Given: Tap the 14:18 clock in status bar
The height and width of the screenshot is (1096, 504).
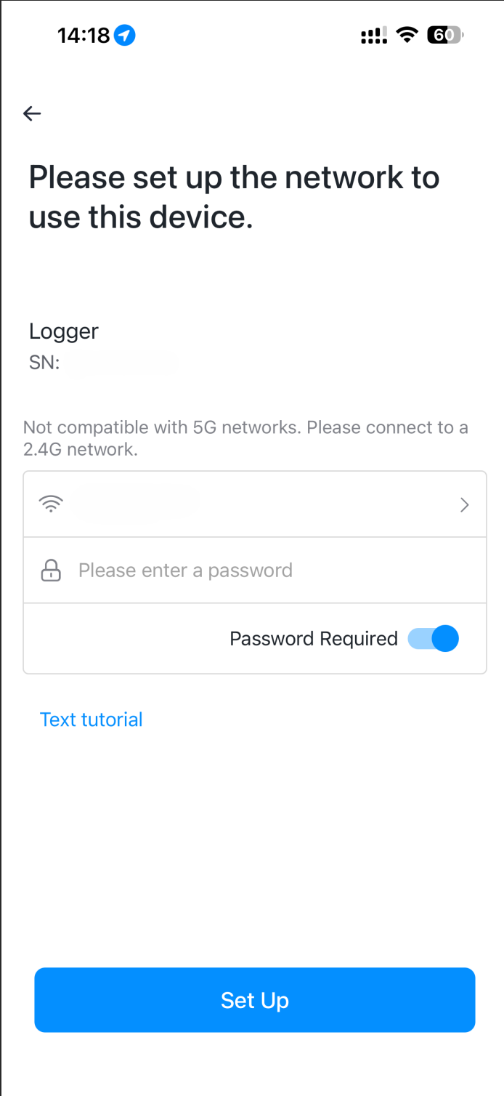Looking at the screenshot, I should tap(84, 35).
